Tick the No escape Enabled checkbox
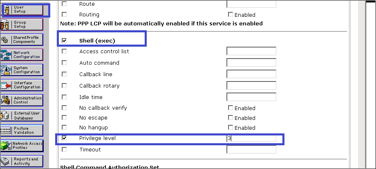This screenshot has width=376, height=169. pyautogui.click(x=231, y=118)
